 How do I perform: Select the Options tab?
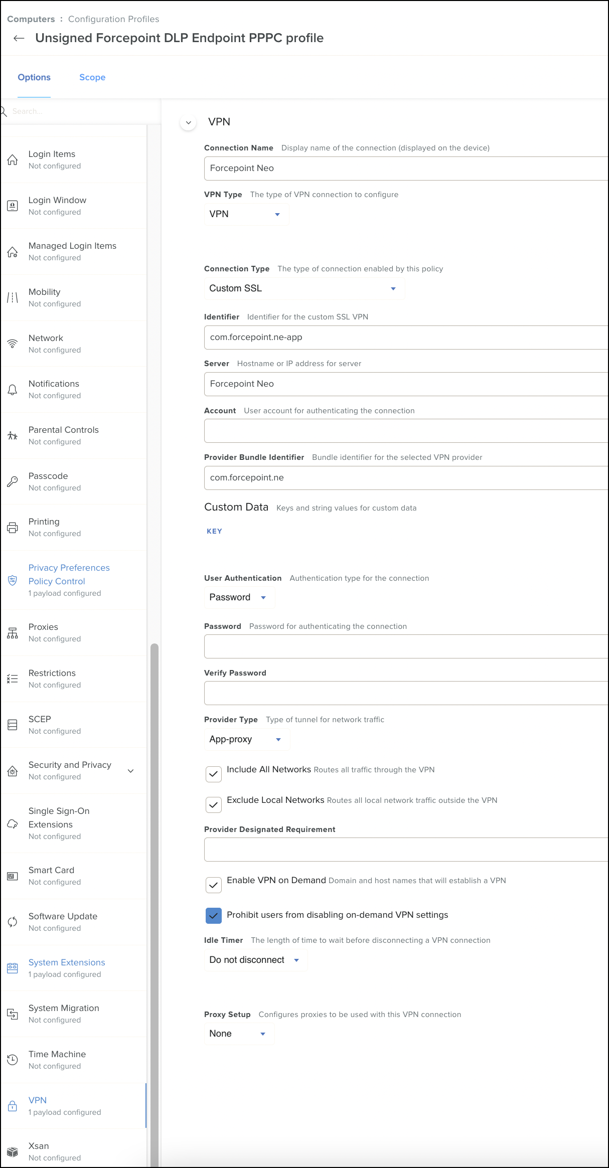[x=34, y=77]
